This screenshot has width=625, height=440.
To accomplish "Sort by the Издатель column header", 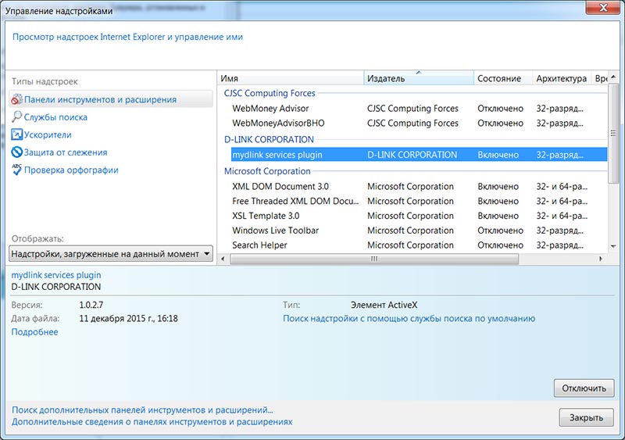I will pyautogui.click(x=419, y=78).
